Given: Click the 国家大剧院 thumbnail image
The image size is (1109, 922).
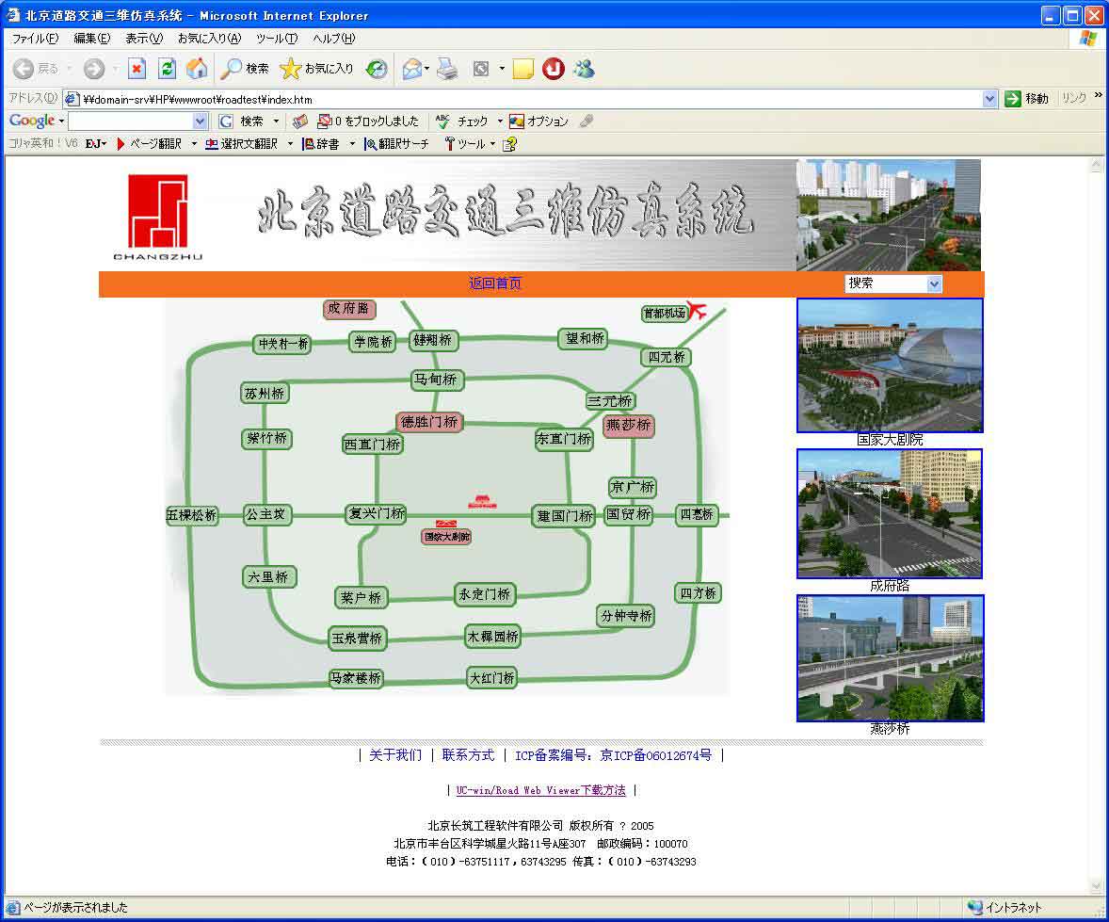Looking at the screenshot, I should 890,365.
